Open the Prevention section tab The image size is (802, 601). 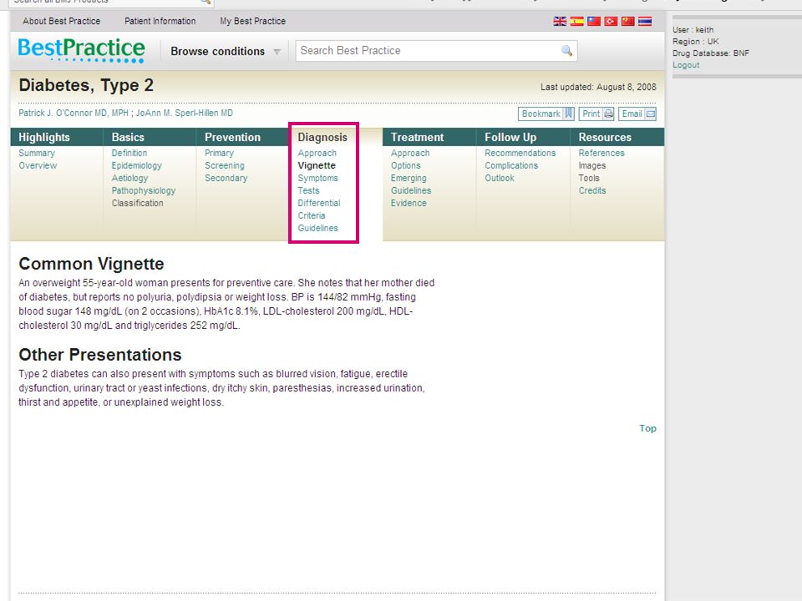(232, 137)
